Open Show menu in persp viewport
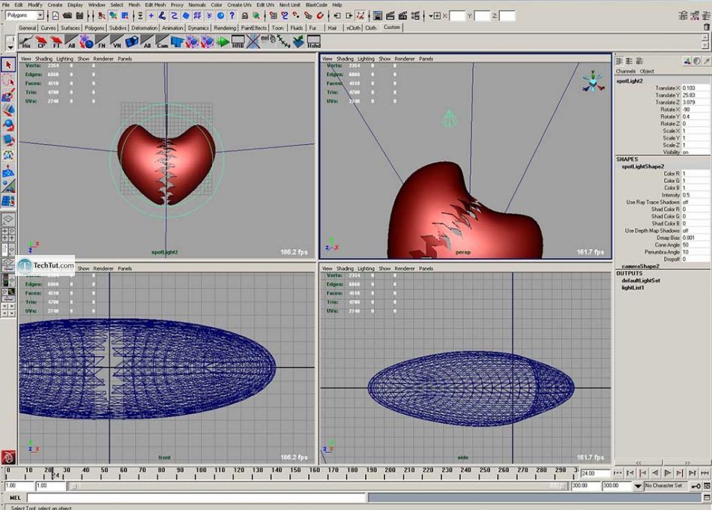Screen dimensions: 712x510 tap(384, 58)
